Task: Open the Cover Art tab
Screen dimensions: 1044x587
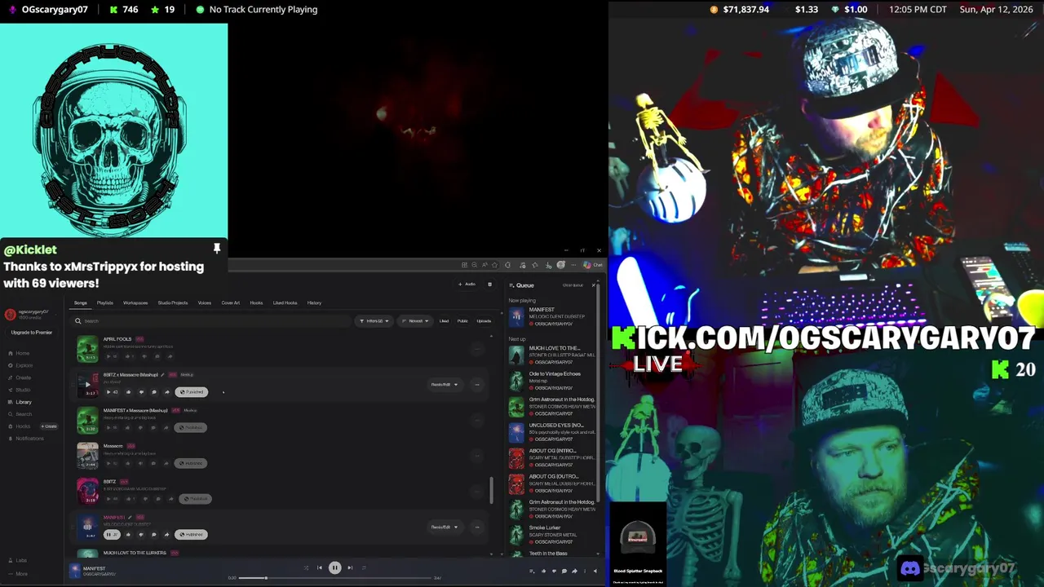Action: point(231,302)
